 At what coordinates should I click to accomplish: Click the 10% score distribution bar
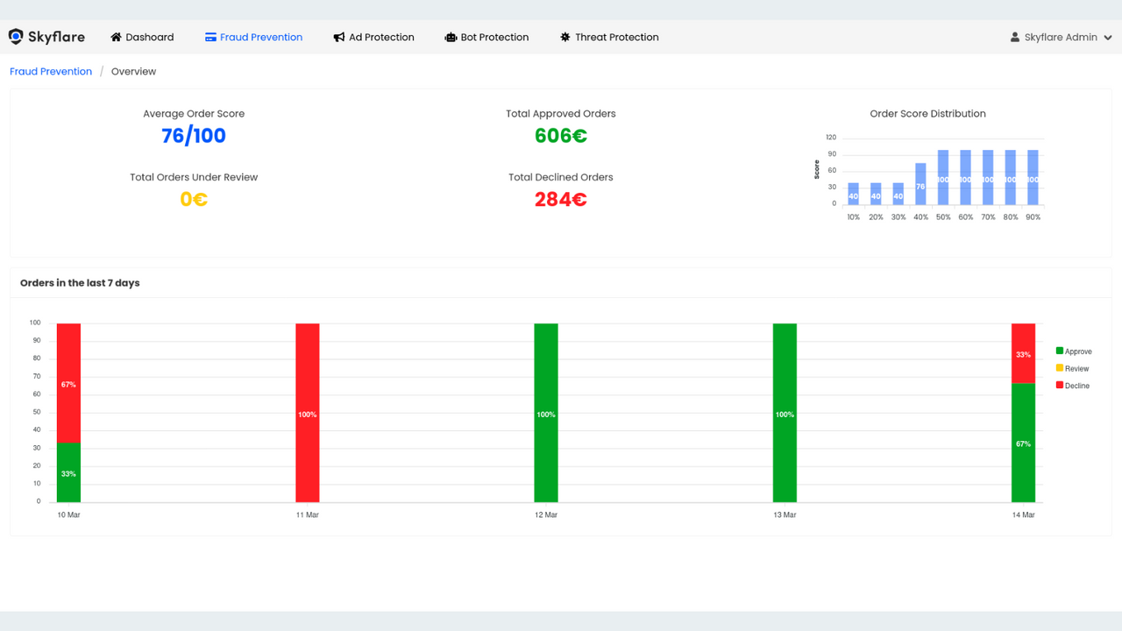coord(854,194)
